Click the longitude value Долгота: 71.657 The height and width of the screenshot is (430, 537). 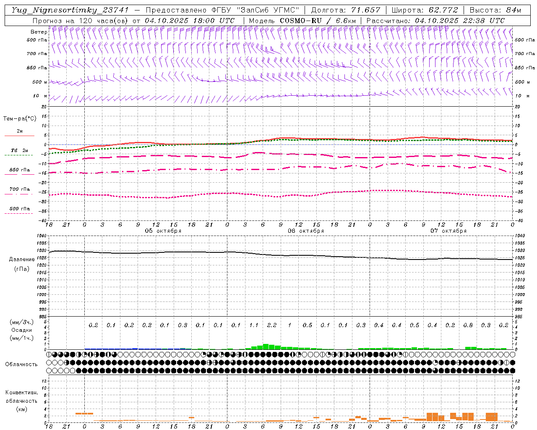click(346, 10)
